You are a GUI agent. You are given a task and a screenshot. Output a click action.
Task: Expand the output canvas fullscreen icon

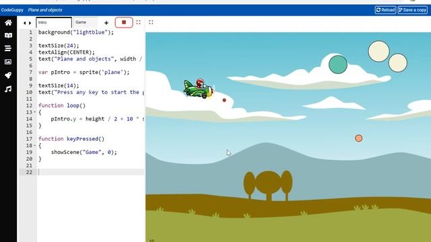151,22
